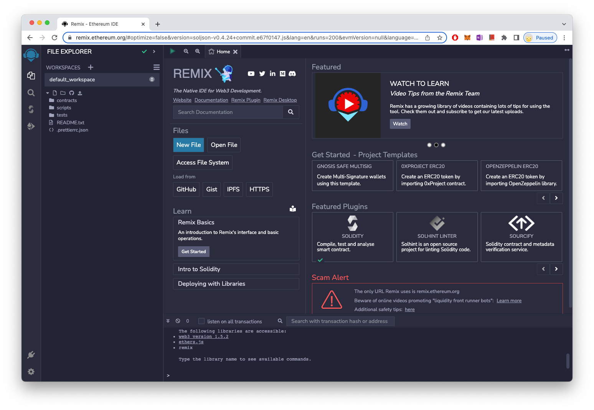Image resolution: width=594 pixels, height=410 pixels.
Task: Click the File search magnifier in sidebar
Action: (x=31, y=93)
